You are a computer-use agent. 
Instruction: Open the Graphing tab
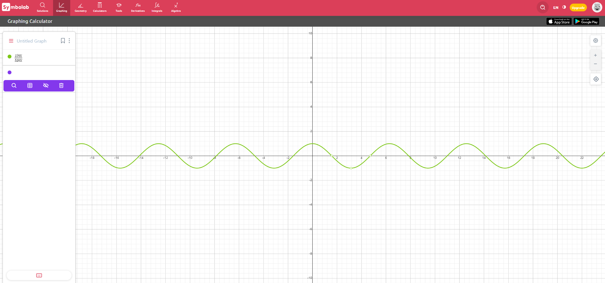coord(62,8)
